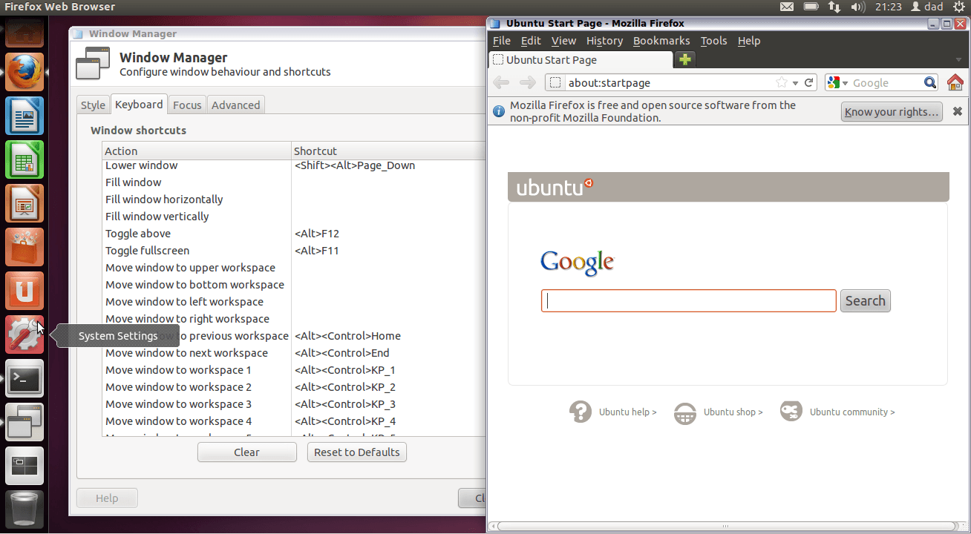
Task: Click the <Alt>F12 shortcut cell
Action: coord(317,234)
